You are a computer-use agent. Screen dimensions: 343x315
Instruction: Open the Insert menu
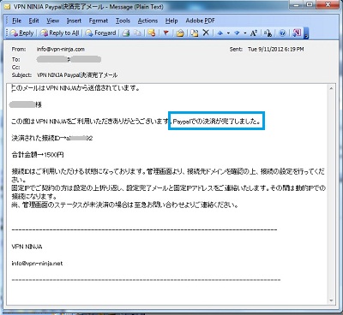(x=74, y=21)
